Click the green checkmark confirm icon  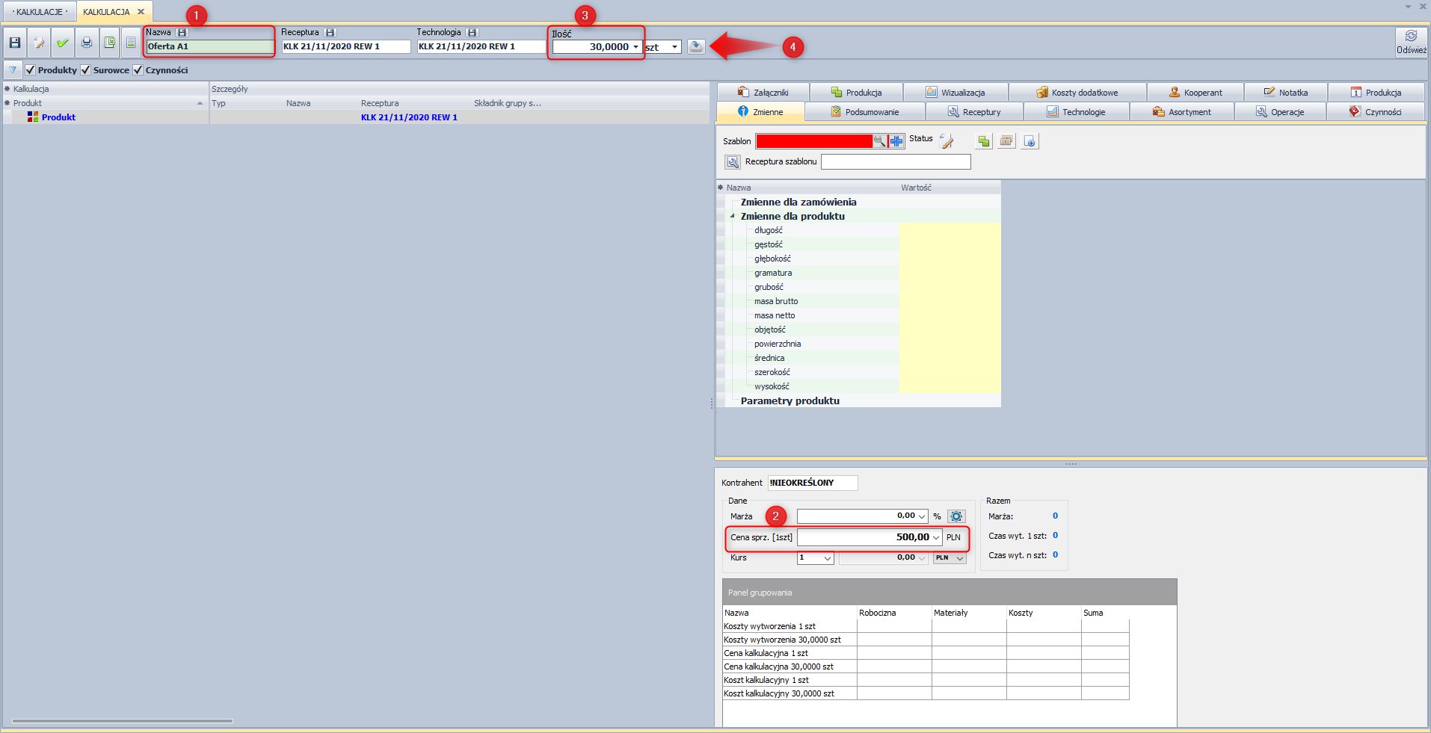(x=63, y=43)
